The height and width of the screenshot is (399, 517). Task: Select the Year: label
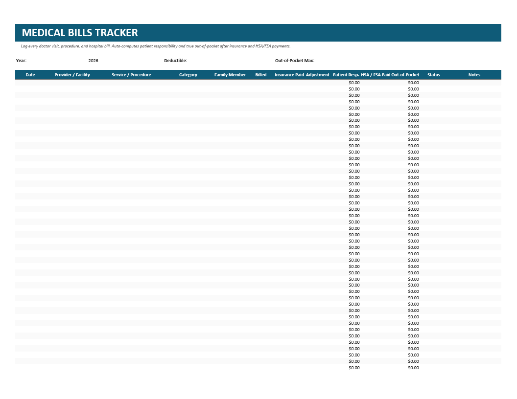(21, 61)
